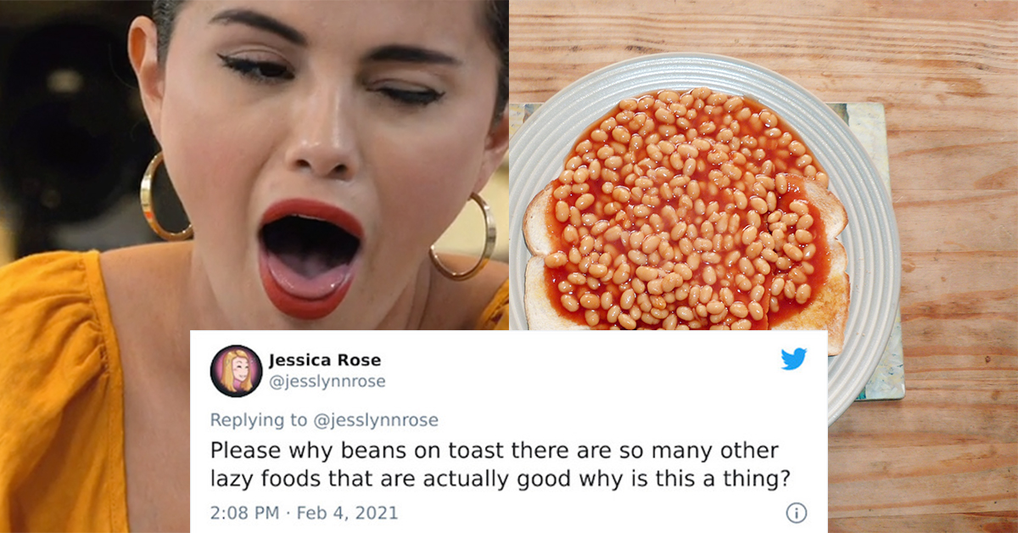Select the tweet text starting "Please why beans"

click(501, 464)
